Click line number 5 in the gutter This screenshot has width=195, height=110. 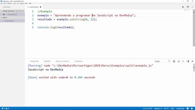[x=33, y=27]
